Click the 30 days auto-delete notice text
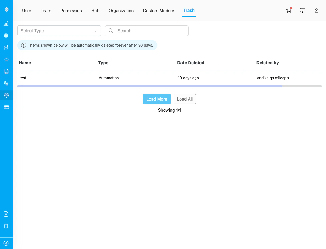This screenshot has height=249, width=326. click(92, 45)
